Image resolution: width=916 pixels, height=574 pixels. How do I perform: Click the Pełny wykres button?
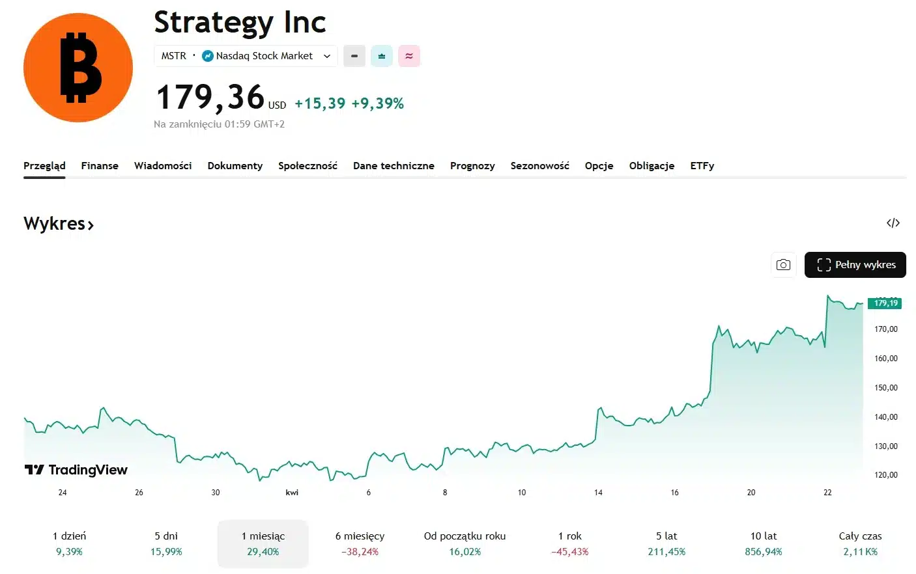(855, 265)
